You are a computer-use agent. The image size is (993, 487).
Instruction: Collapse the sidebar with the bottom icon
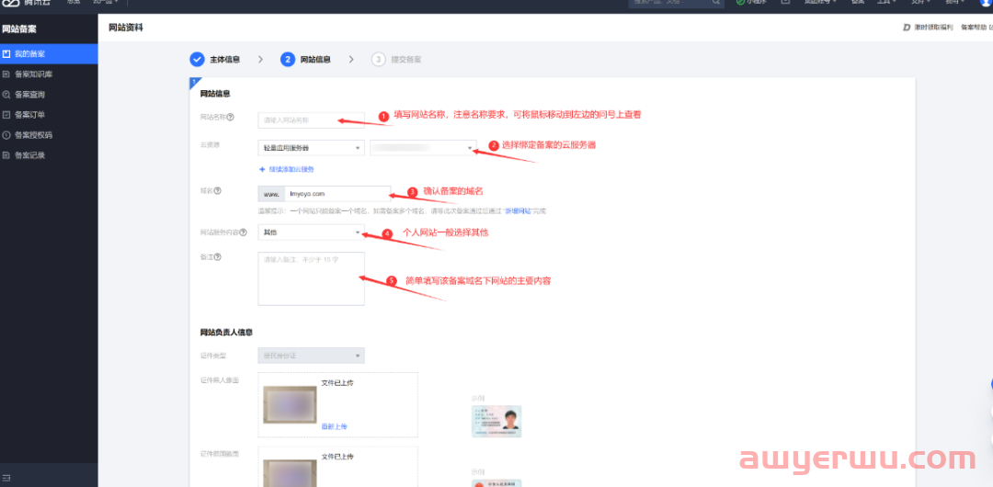pyautogui.click(x=6, y=477)
